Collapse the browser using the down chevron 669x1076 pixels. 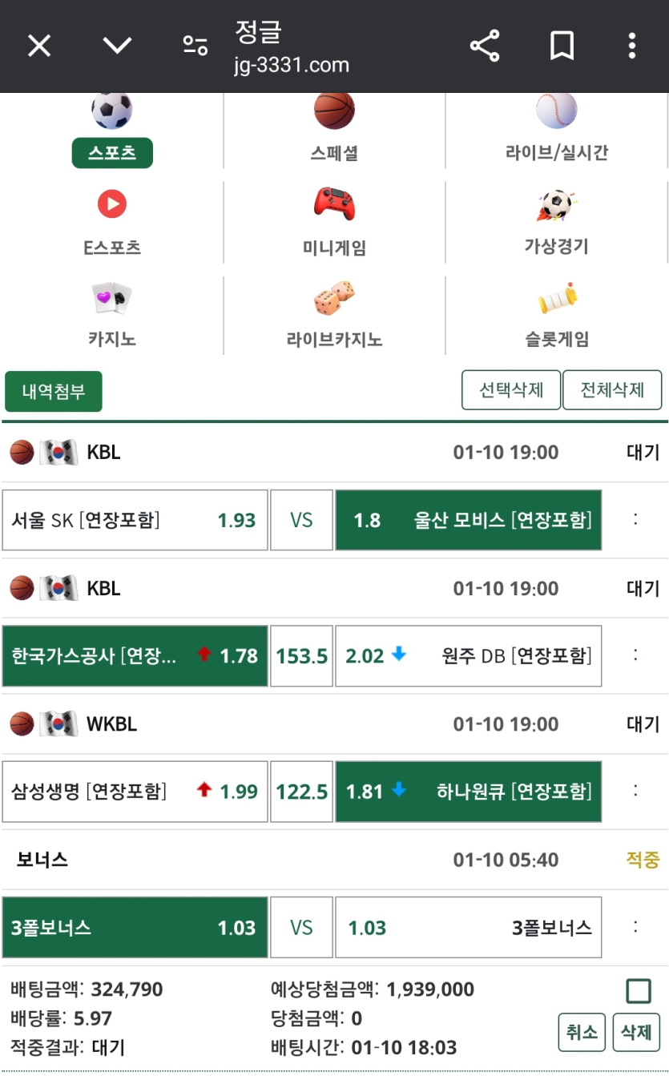click(117, 46)
